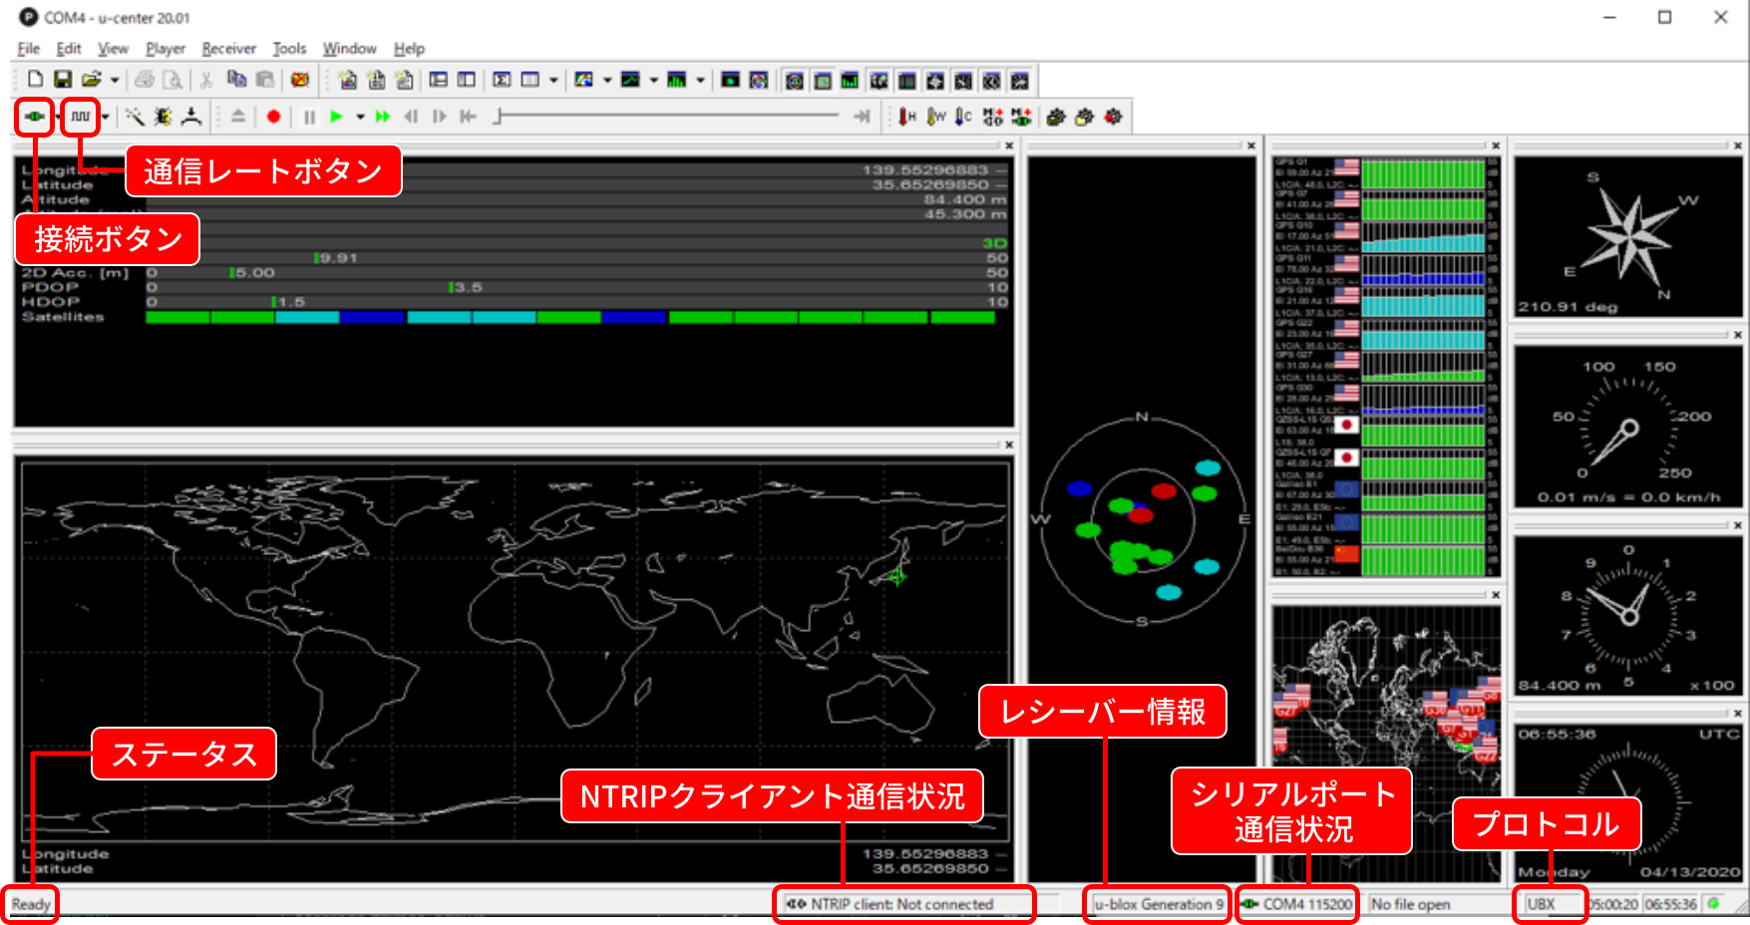Trigger a receiver hot start
The width and height of the screenshot is (1750, 925).
pyautogui.click(x=904, y=117)
